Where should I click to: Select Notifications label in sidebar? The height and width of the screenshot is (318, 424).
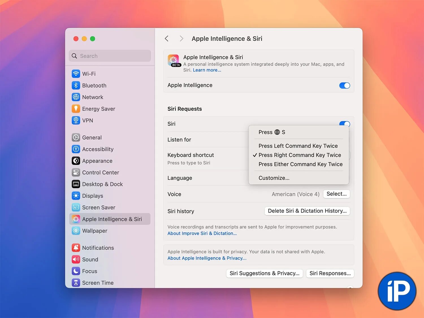pos(98,248)
